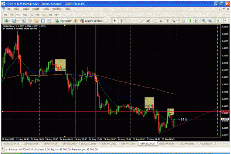Open the Tools menu
Image resolution: width=231 pixels, height=154 pixels.
(x=46, y=9)
